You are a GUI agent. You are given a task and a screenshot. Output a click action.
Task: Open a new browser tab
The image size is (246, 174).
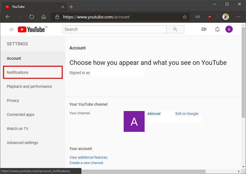(71, 7)
